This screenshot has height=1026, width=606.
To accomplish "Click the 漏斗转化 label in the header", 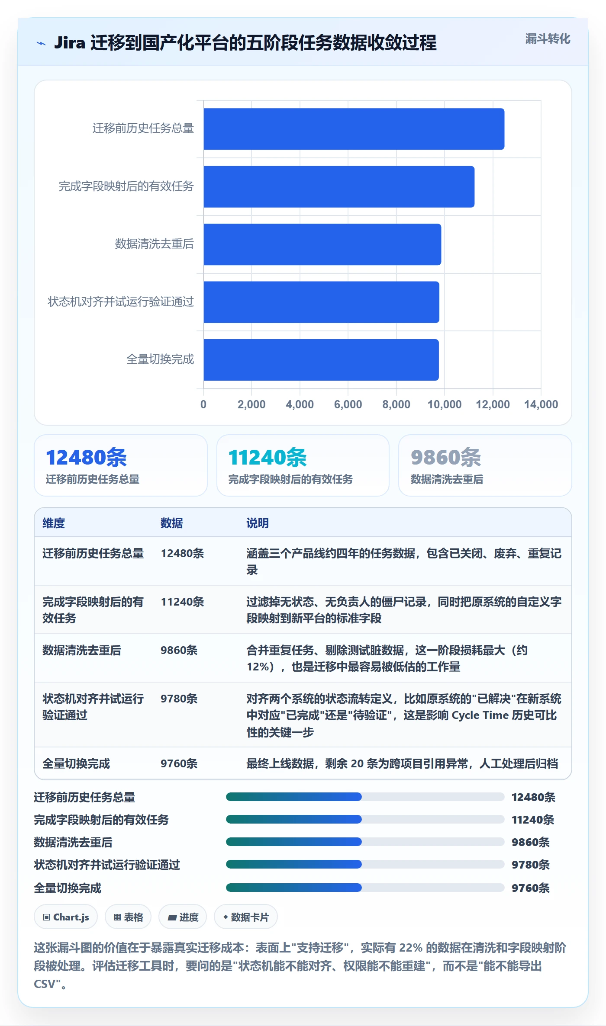I will [x=548, y=39].
